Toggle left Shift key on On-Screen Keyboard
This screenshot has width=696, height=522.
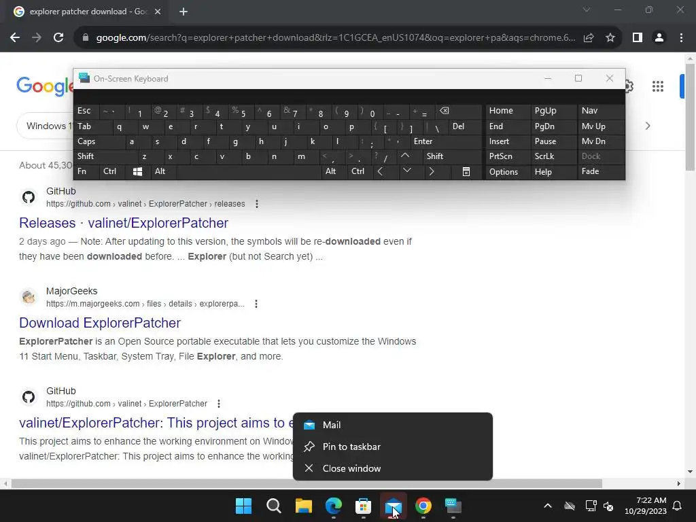pos(105,156)
